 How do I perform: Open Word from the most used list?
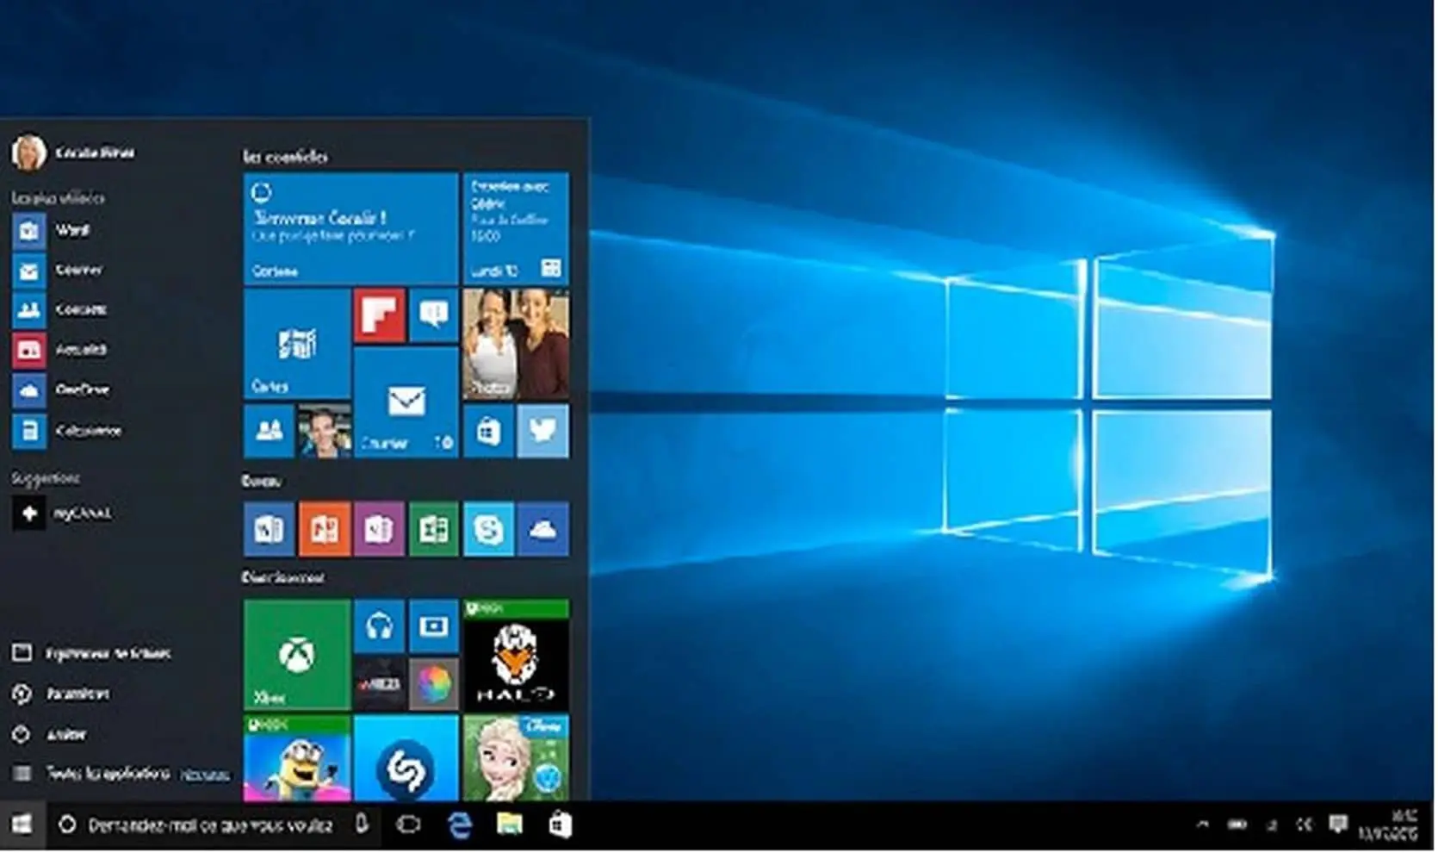pos(52,231)
